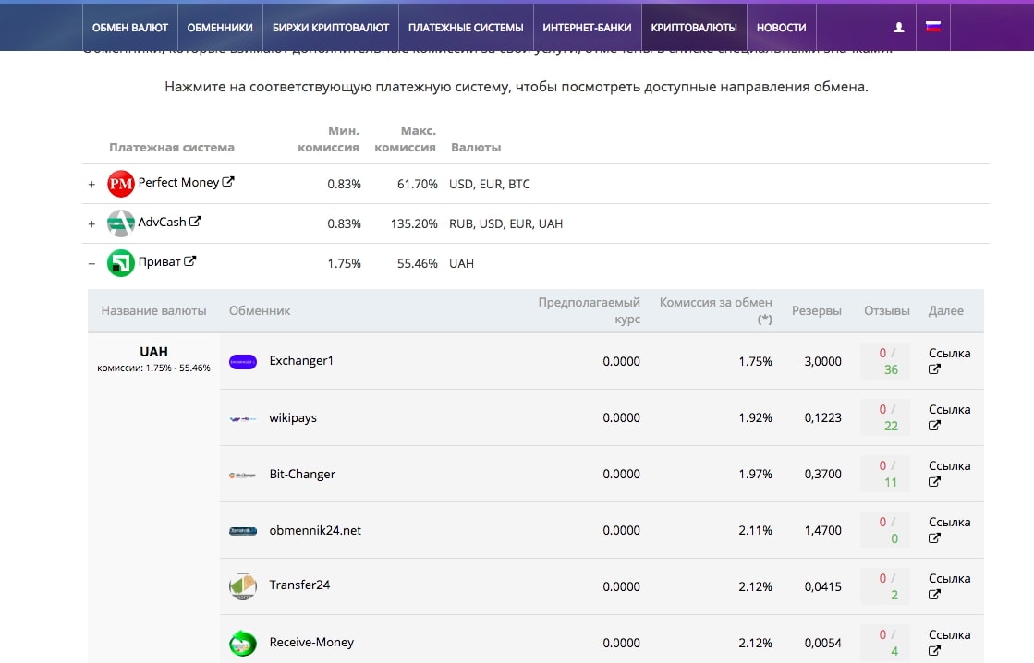Click the green Приват logo icon
Image resolution: width=1034 pixels, height=663 pixels.
tap(121, 263)
